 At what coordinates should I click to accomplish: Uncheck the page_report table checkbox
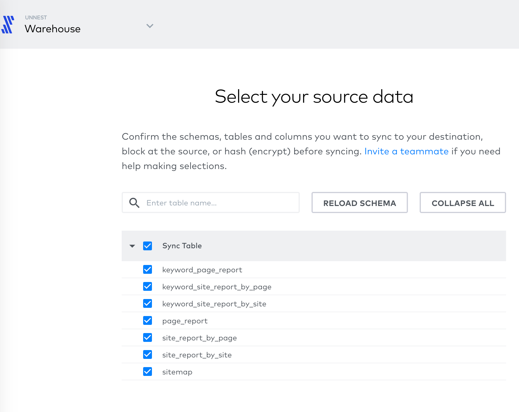tap(148, 321)
